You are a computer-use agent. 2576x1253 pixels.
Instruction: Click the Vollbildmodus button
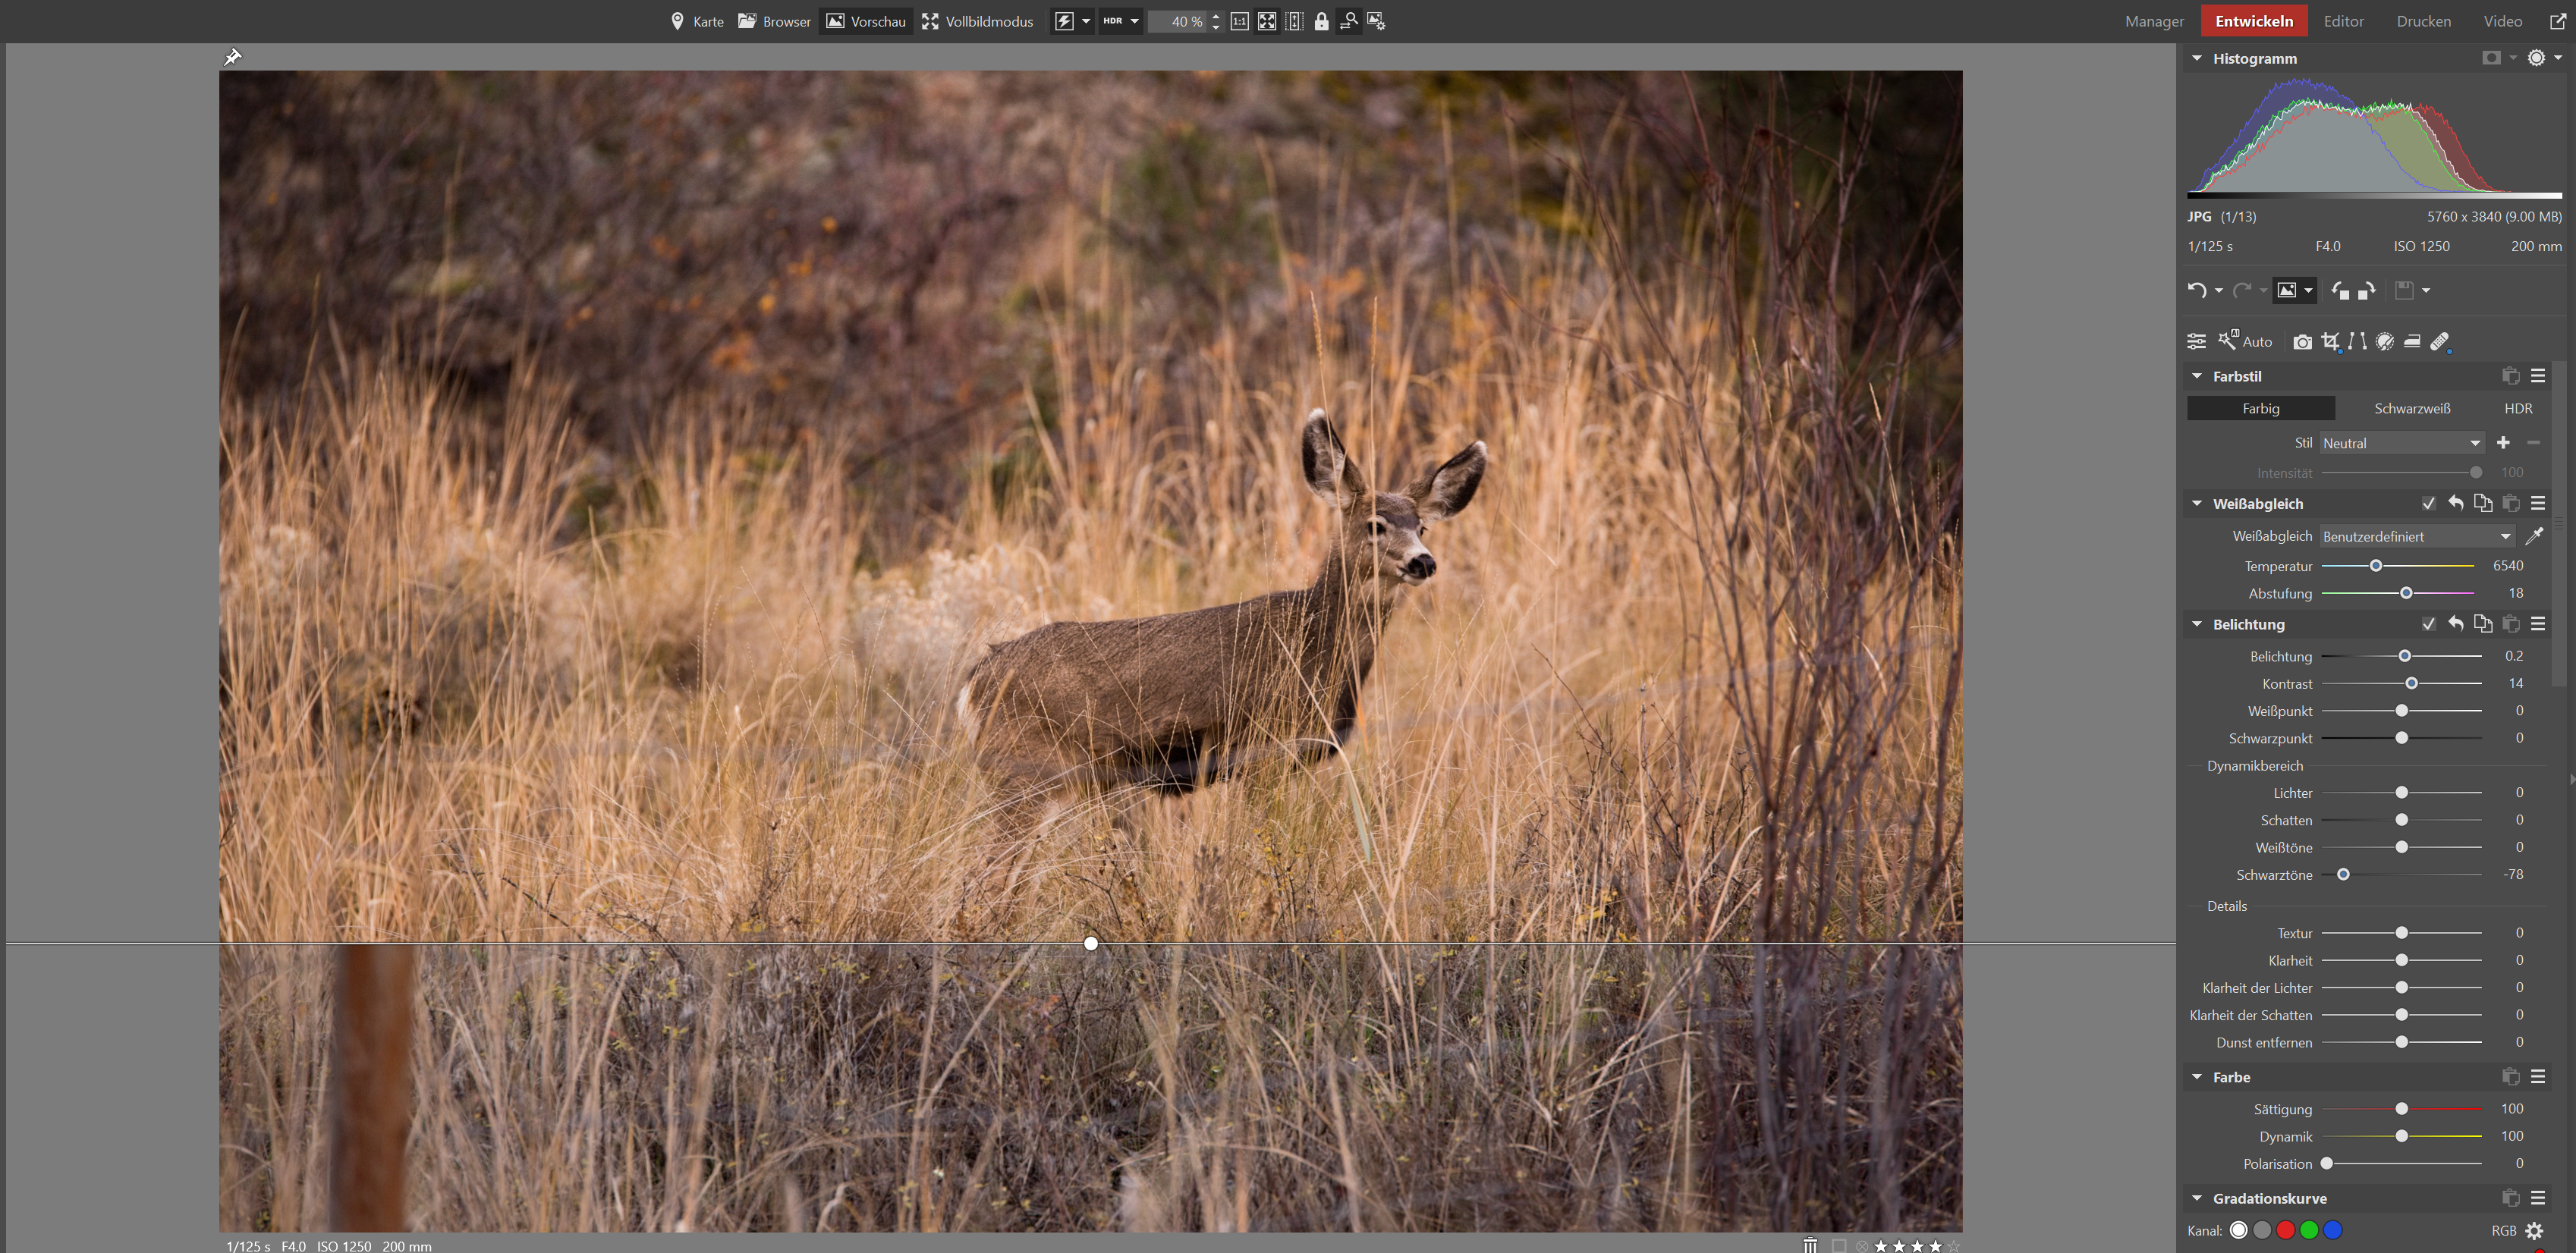977,21
